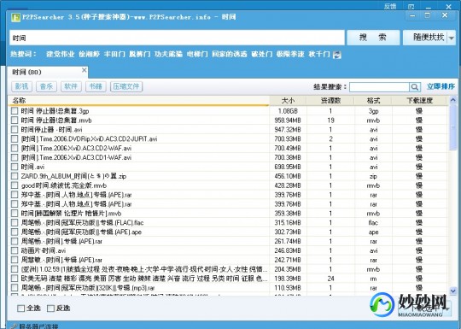This screenshot has height=329, width=461.
Task: Click the flac format cell
Action: (x=373, y=222)
